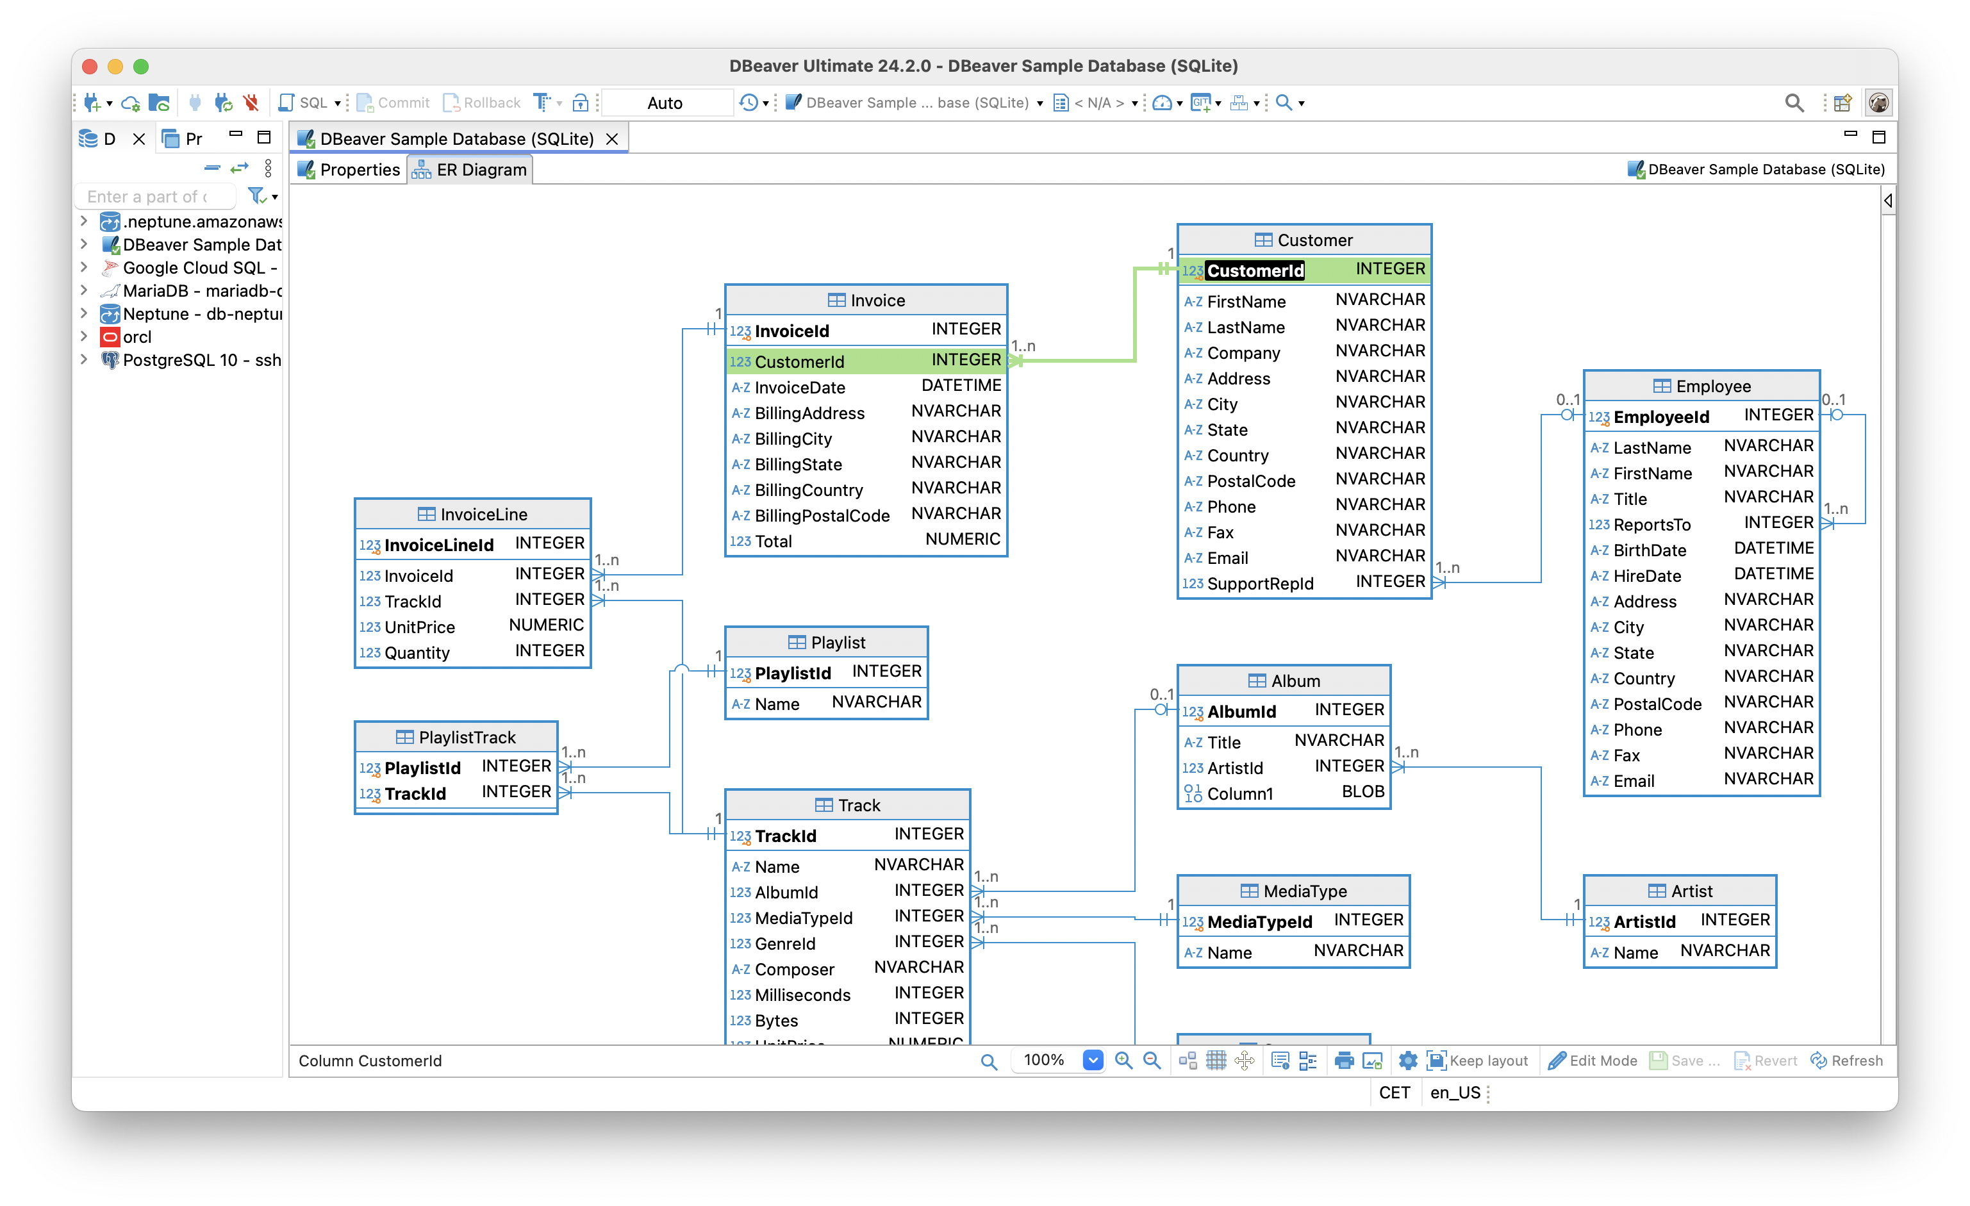Expand the DBeaver Sample Database tree node
This screenshot has height=1206, width=1970.
(x=85, y=244)
